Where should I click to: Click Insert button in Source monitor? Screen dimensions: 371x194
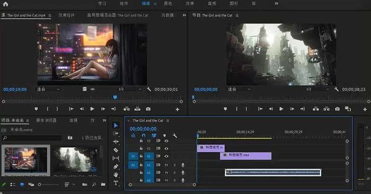tap(127, 109)
